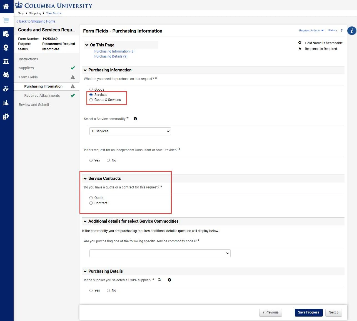Image resolution: width=357 pixels, height=321 pixels.
Task: Open the IT Services commodity dropdown
Action: click(130, 131)
